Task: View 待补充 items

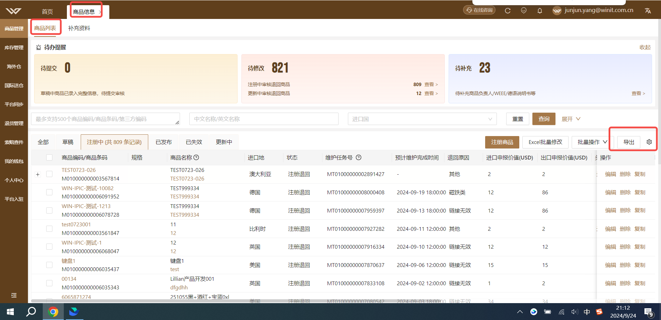Action: [x=638, y=93]
